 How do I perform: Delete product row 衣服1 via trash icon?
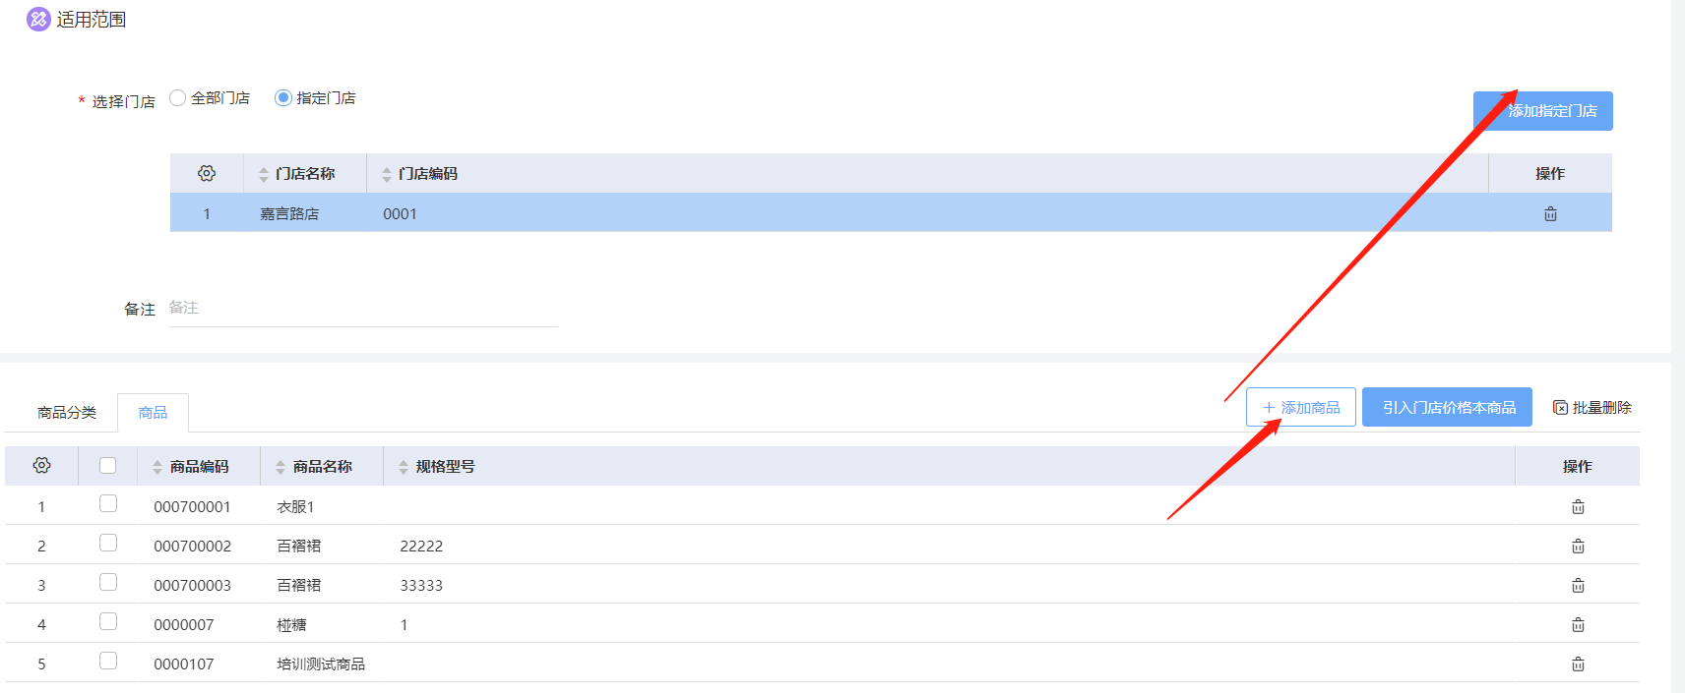point(1578,507)
